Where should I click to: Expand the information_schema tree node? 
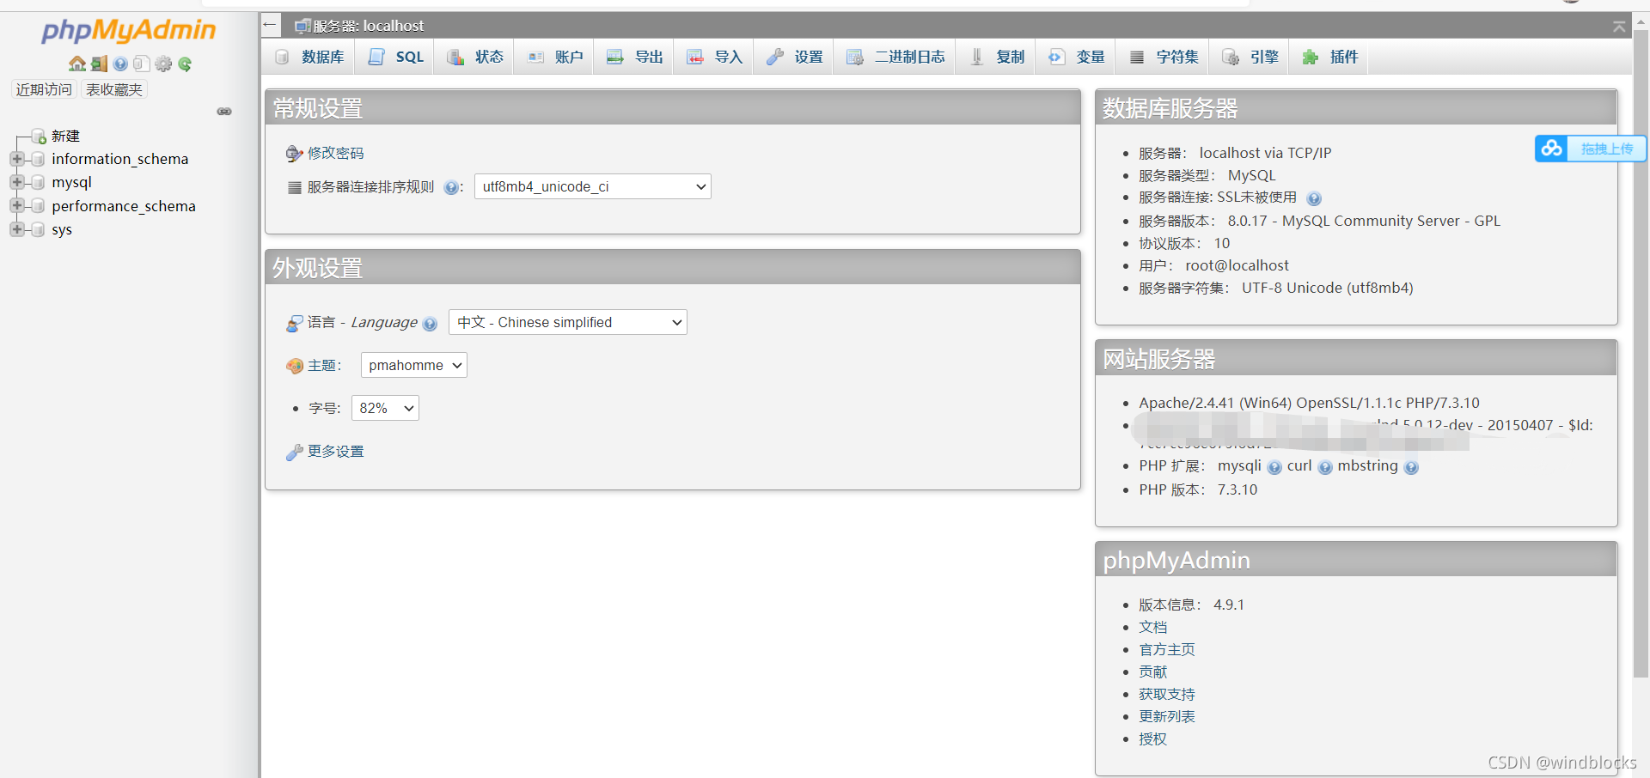[x=16, y=159]
